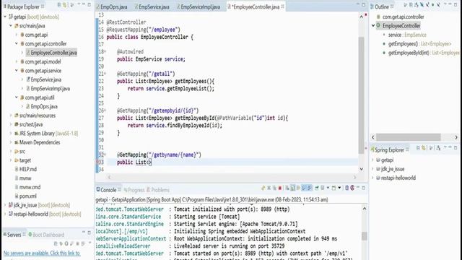The height and width of the screenshot is (260, 462).
Task: Expand com.get.api.model package
Action: click(17, 61)
